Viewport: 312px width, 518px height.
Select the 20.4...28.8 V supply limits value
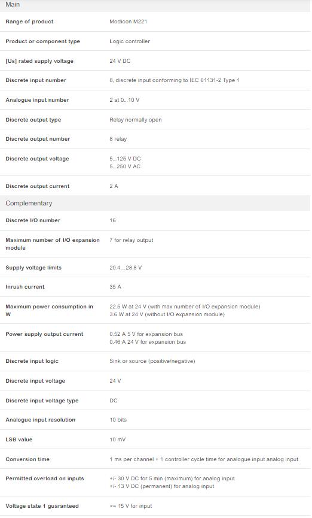click(x=126, y=268)
